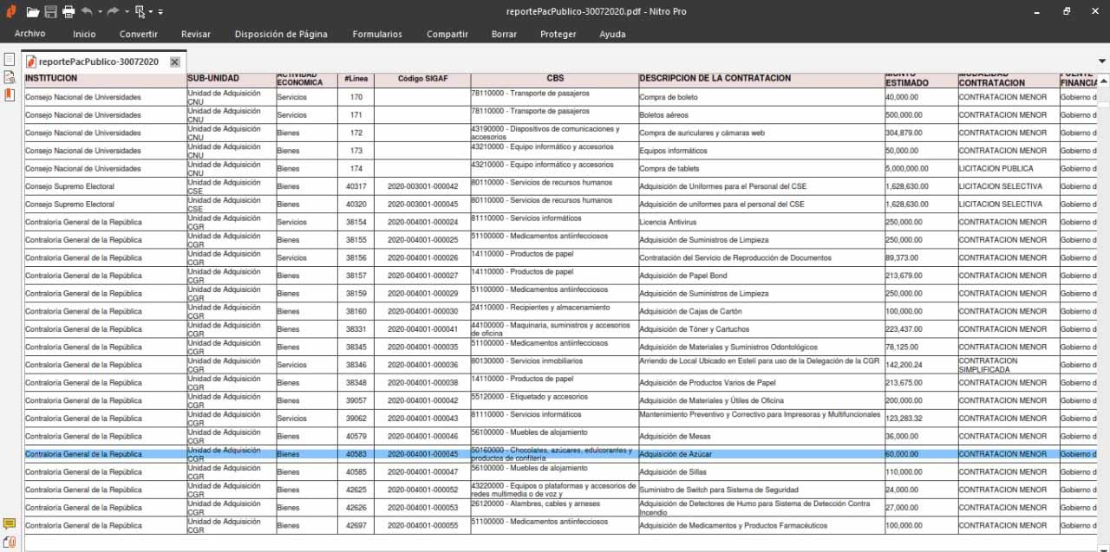The height and width of the screenshot is (552, 1110).
Task: Click line number 40583
Action: click(356, 454)
